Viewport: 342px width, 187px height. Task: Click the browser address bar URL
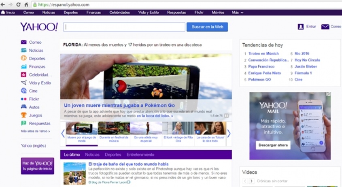point(64,4)
